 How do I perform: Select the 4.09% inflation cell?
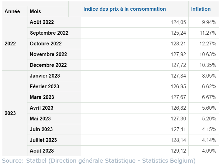tap(209, 151)
